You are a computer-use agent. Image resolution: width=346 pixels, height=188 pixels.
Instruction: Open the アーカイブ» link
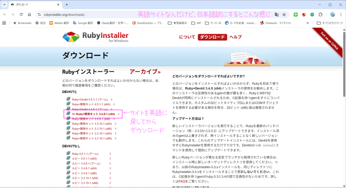point(145,72)
